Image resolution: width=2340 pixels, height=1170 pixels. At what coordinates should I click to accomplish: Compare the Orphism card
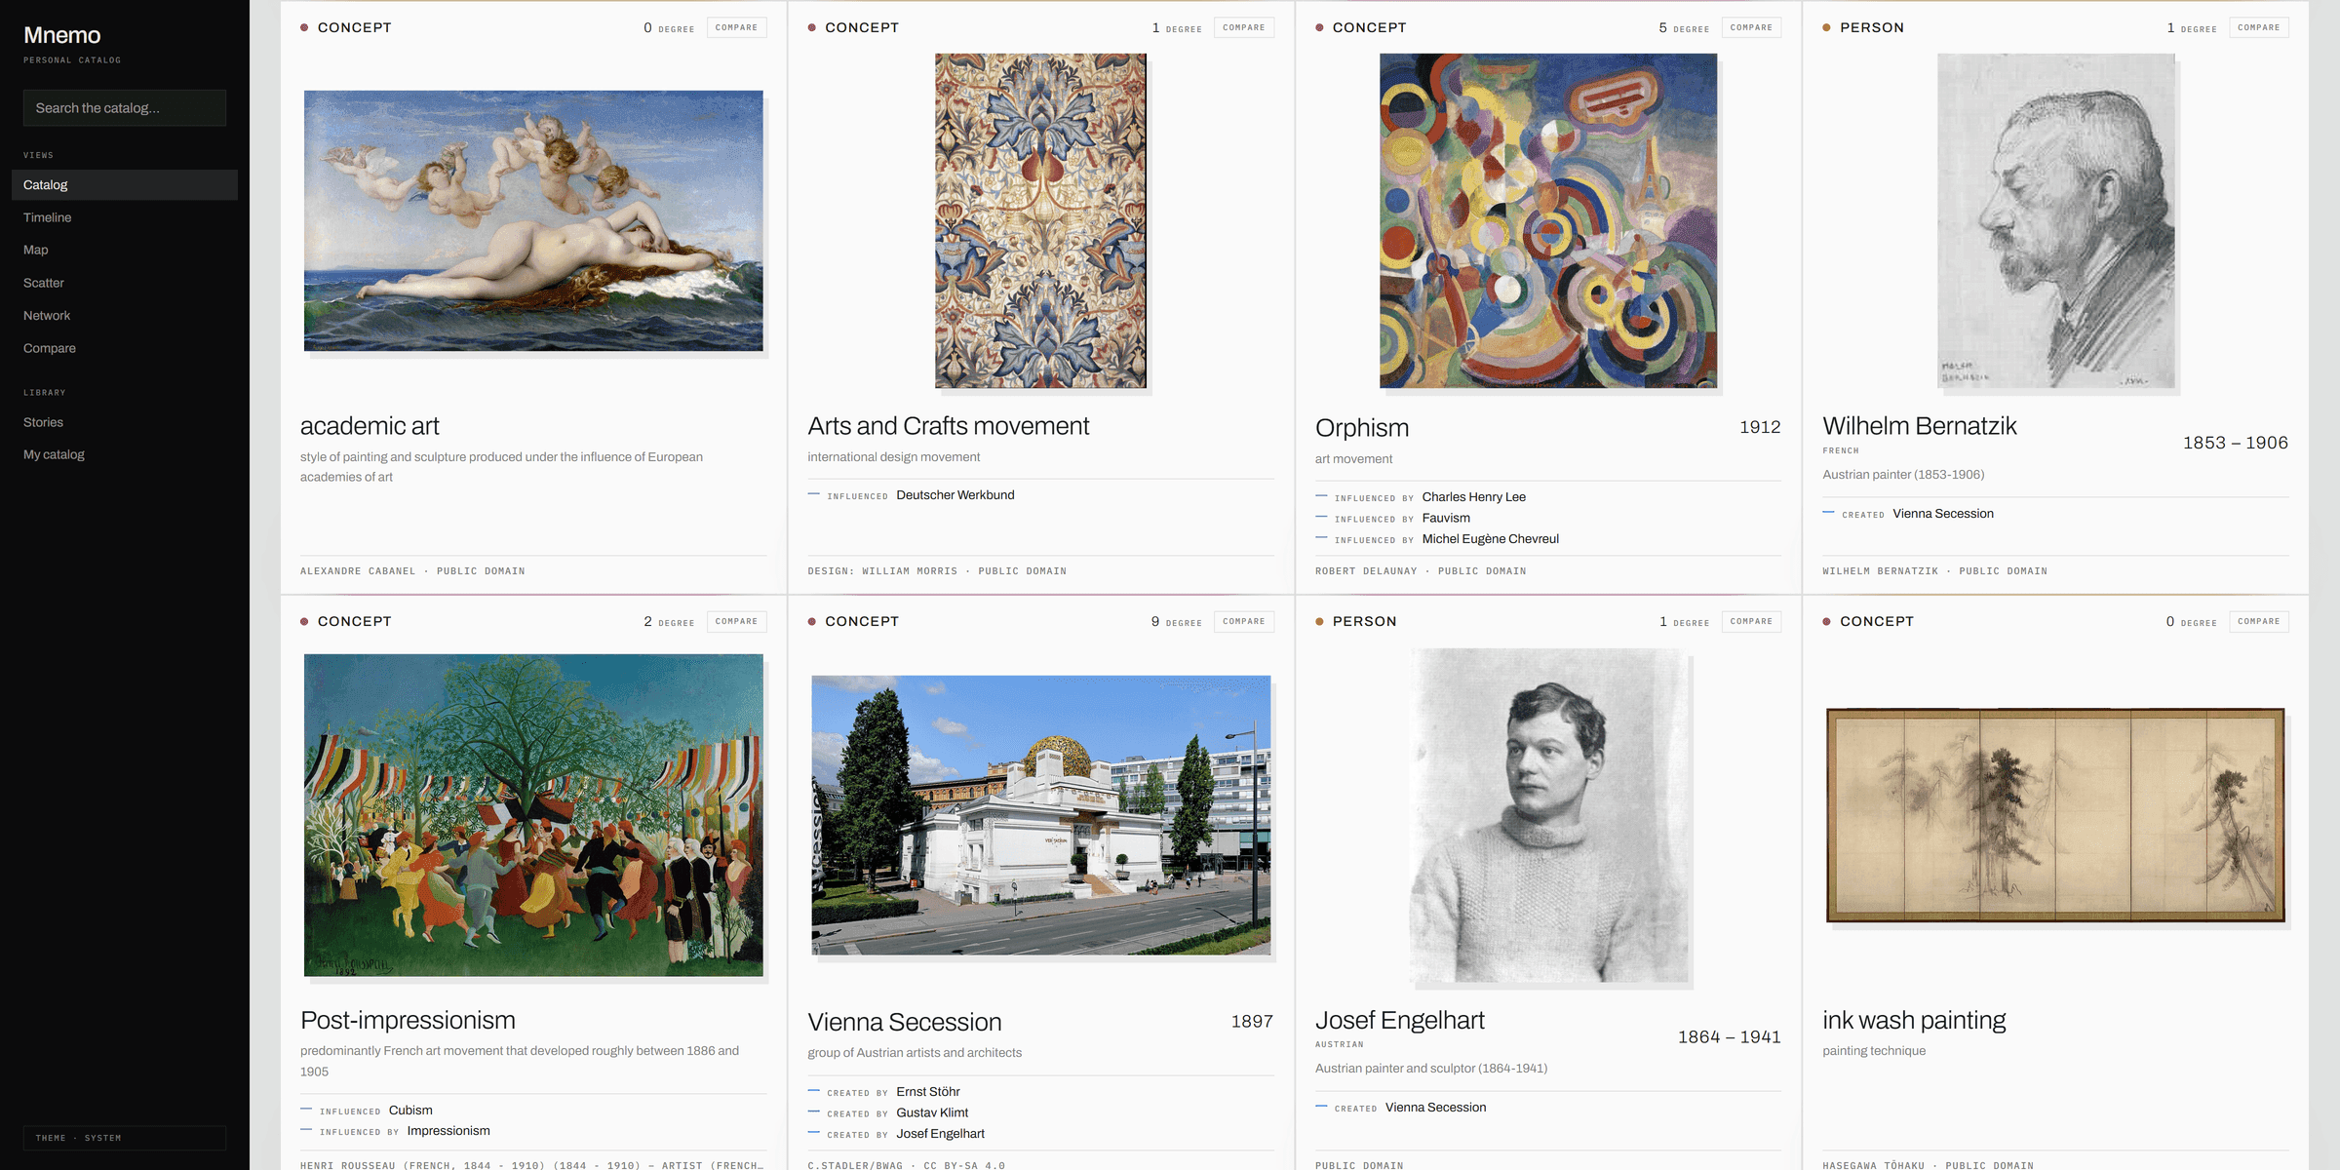[x=1751, y=27]
